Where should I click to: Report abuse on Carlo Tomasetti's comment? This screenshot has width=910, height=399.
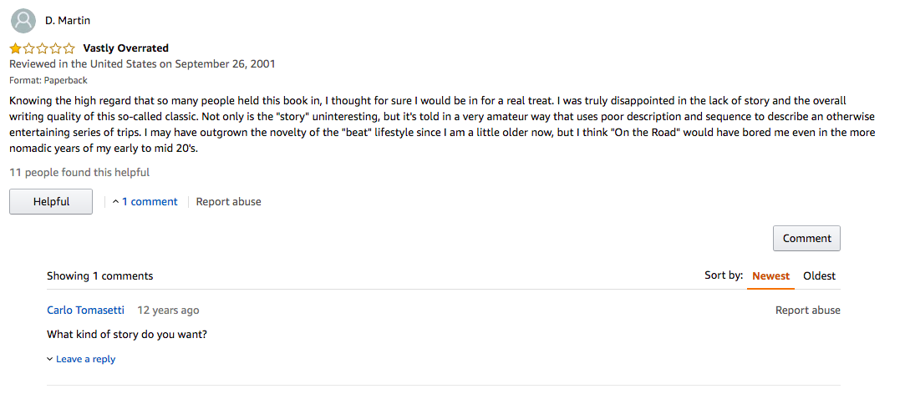click(807, 310)
